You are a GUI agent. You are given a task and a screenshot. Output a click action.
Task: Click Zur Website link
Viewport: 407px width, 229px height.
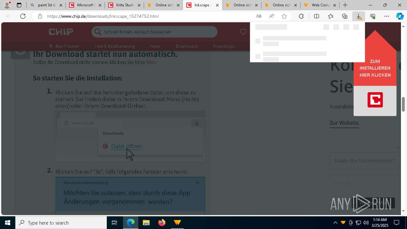(x=344, y=123)
